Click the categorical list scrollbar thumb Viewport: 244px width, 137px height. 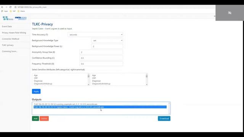tap(88, 76)
